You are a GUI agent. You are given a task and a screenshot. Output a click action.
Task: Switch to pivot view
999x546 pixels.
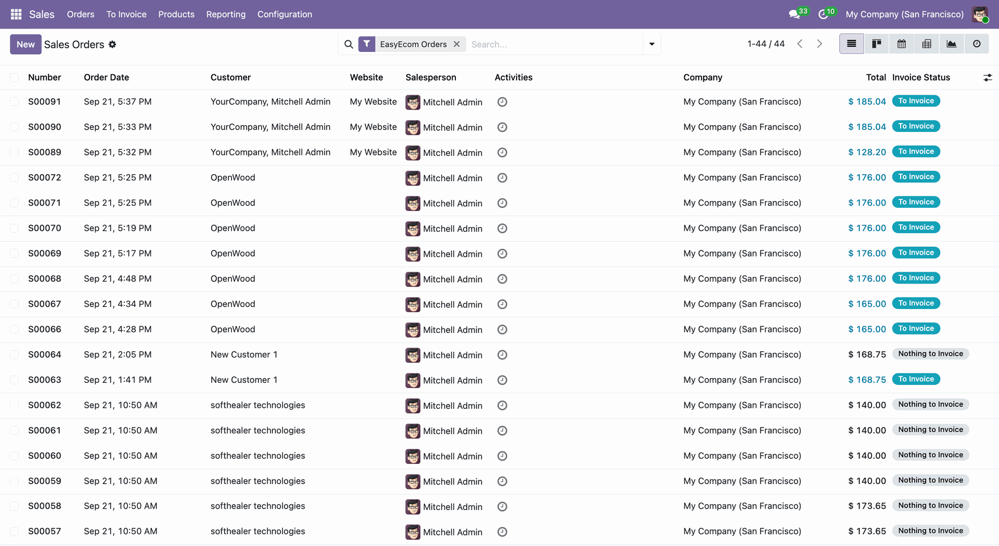tap(927, 44)
